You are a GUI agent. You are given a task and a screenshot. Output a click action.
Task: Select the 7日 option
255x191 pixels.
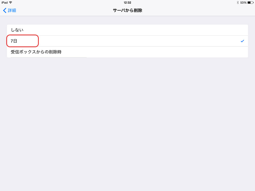coord(14,41)
